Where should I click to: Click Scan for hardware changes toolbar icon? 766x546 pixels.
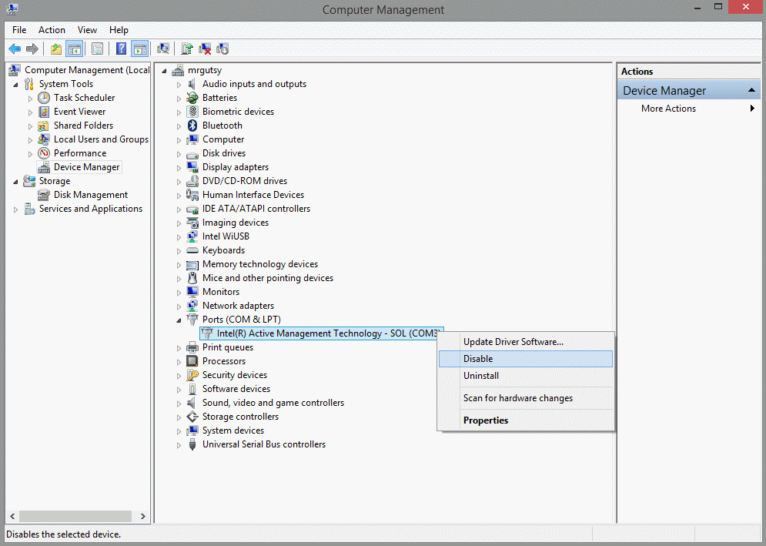click(162, 49)
